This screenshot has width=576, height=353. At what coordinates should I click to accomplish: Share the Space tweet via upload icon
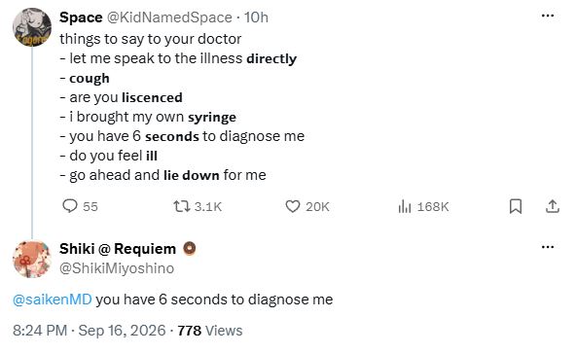[x=552, y=206]
